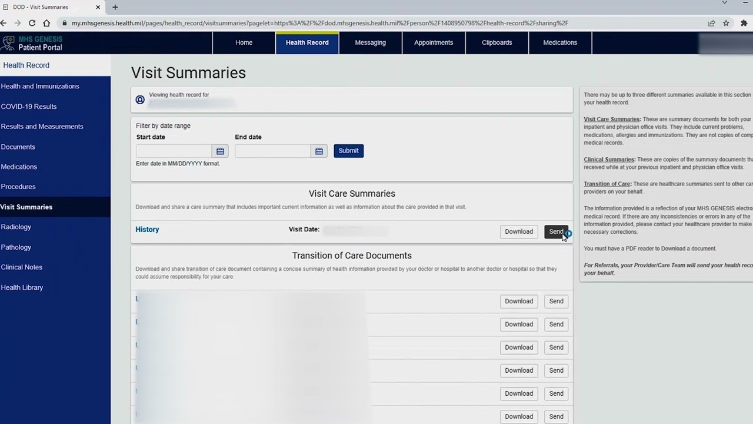The image size is (753, 424).
Task: Open the Appointments section
Action: [x=434, y=42]
